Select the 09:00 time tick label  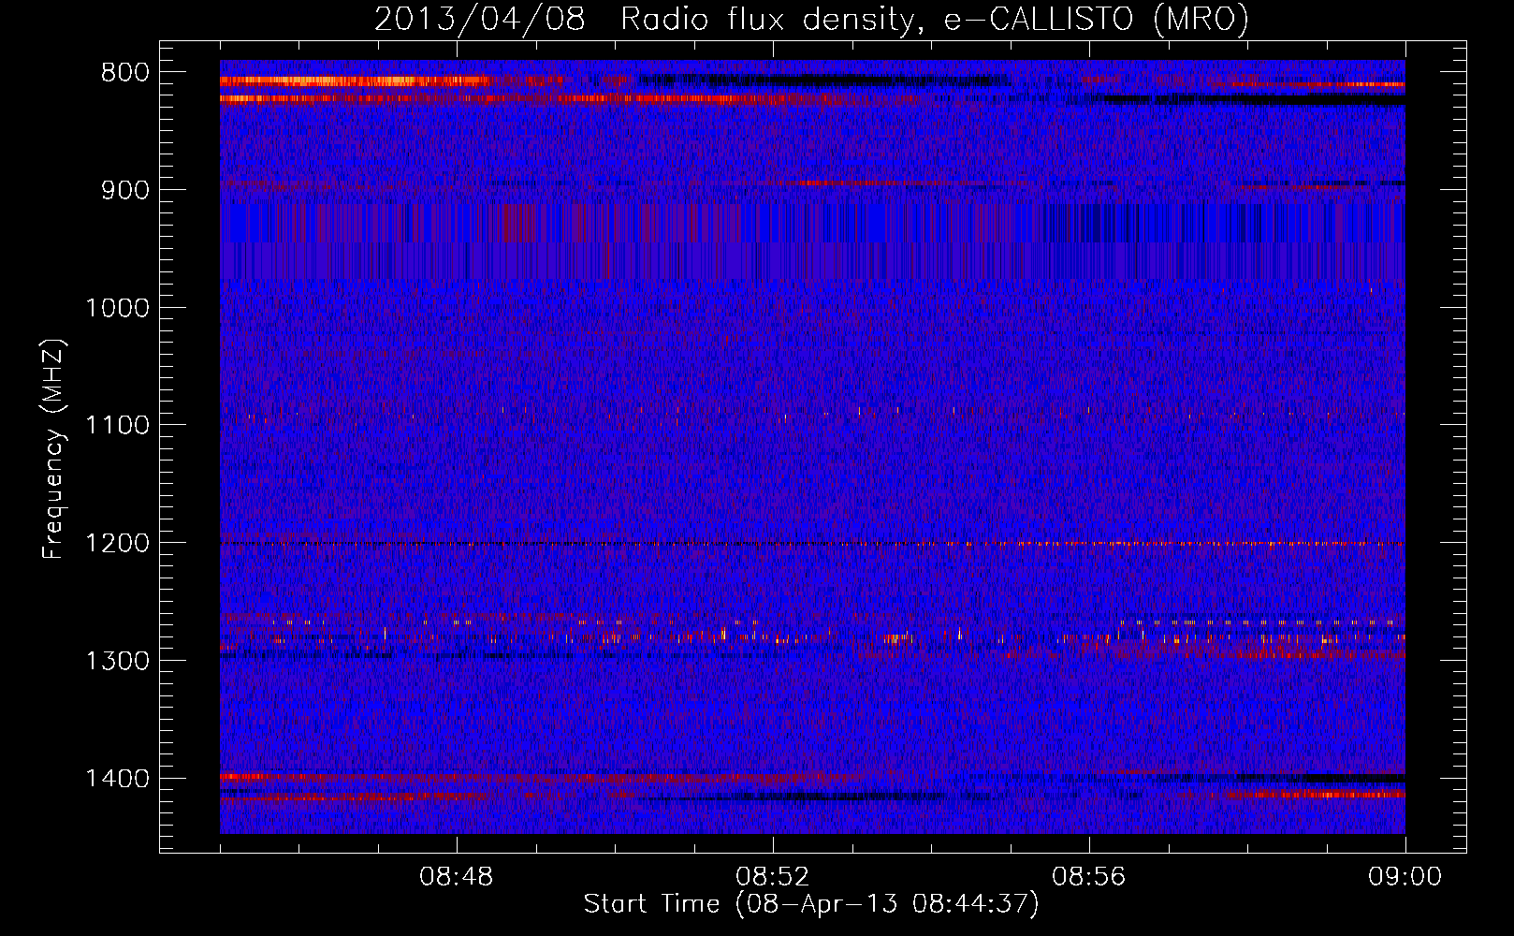coord(1405,877)
